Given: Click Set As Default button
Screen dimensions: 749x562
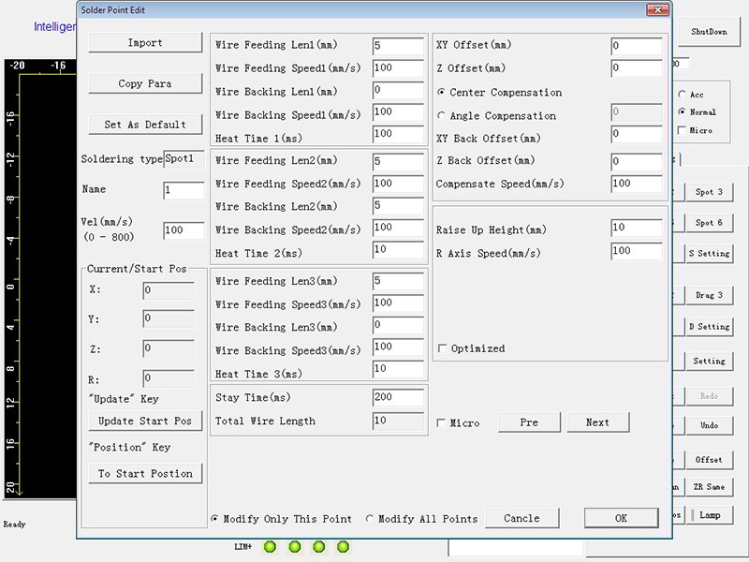Looking at the screenshot, I should pyautogui.click(x=145, y=125).
